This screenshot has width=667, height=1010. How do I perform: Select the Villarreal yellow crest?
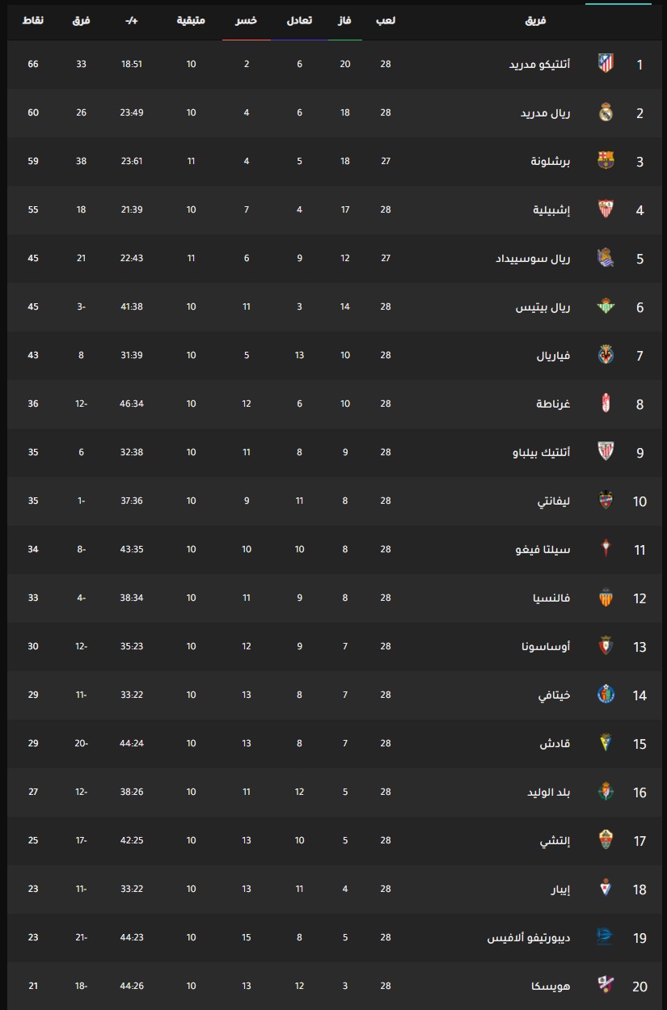[606, 355]
